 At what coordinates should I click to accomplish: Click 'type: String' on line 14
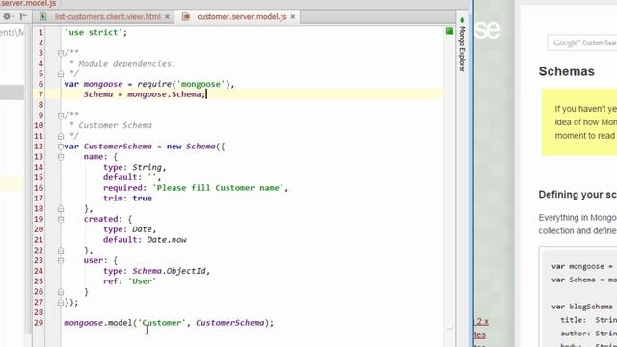coord(132,167)
